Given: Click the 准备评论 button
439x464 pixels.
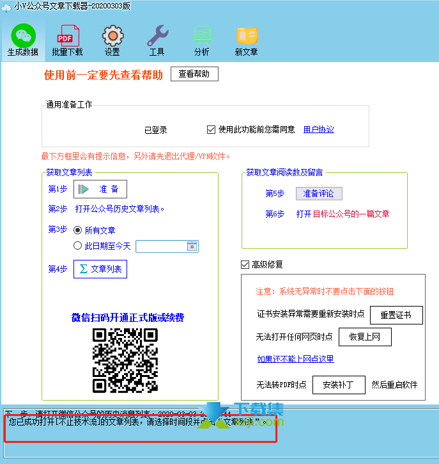Looking at the screenshot, I should 319,193.
